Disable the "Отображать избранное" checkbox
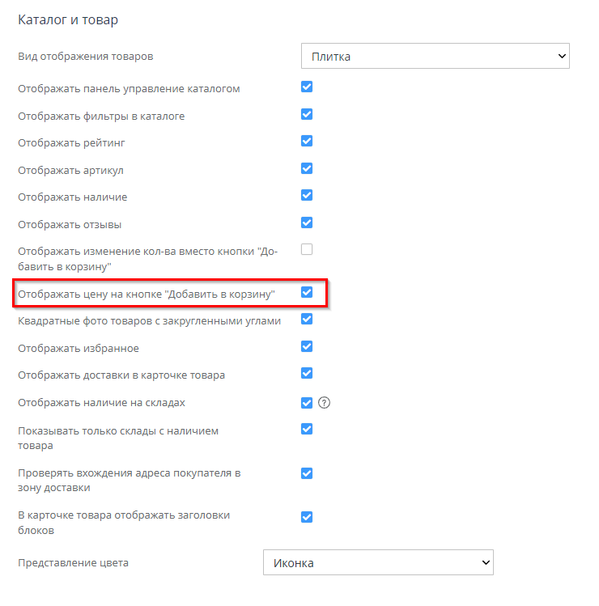The width and height of the screenshot is (599, 606). click(307, 347)
